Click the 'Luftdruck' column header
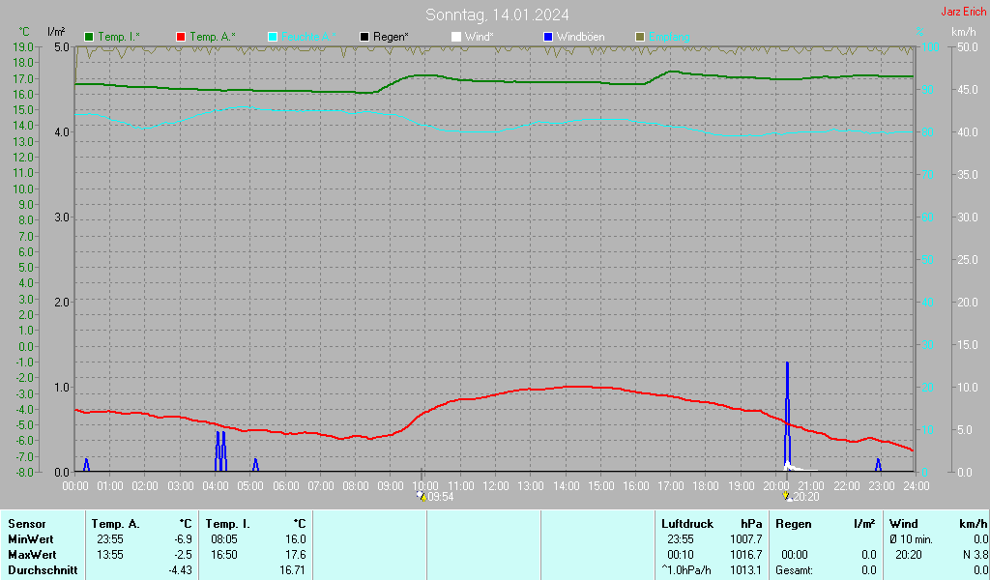Viewport: 990px width, 580px height. (x=687, y=524)
